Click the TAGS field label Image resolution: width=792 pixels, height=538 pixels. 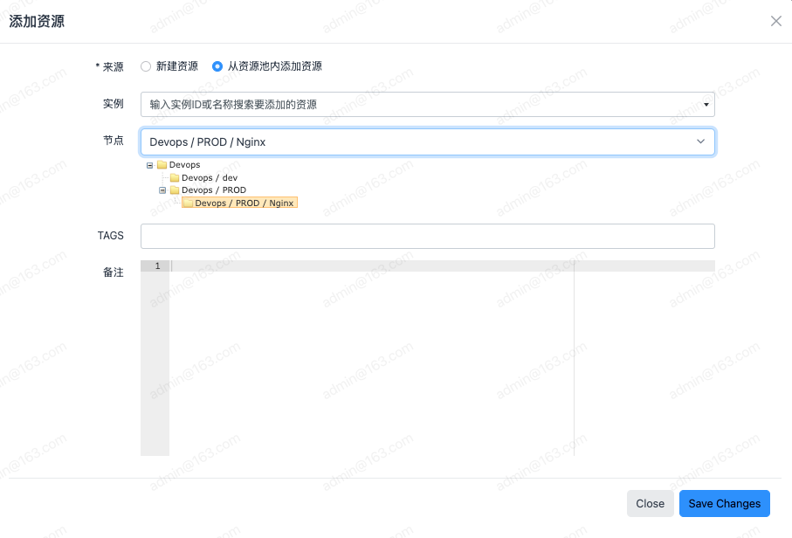click(111, 236)
